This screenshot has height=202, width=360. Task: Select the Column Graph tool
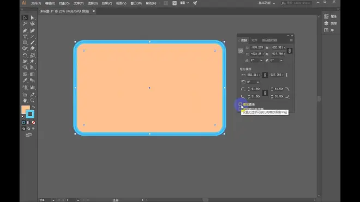point(32,88)
